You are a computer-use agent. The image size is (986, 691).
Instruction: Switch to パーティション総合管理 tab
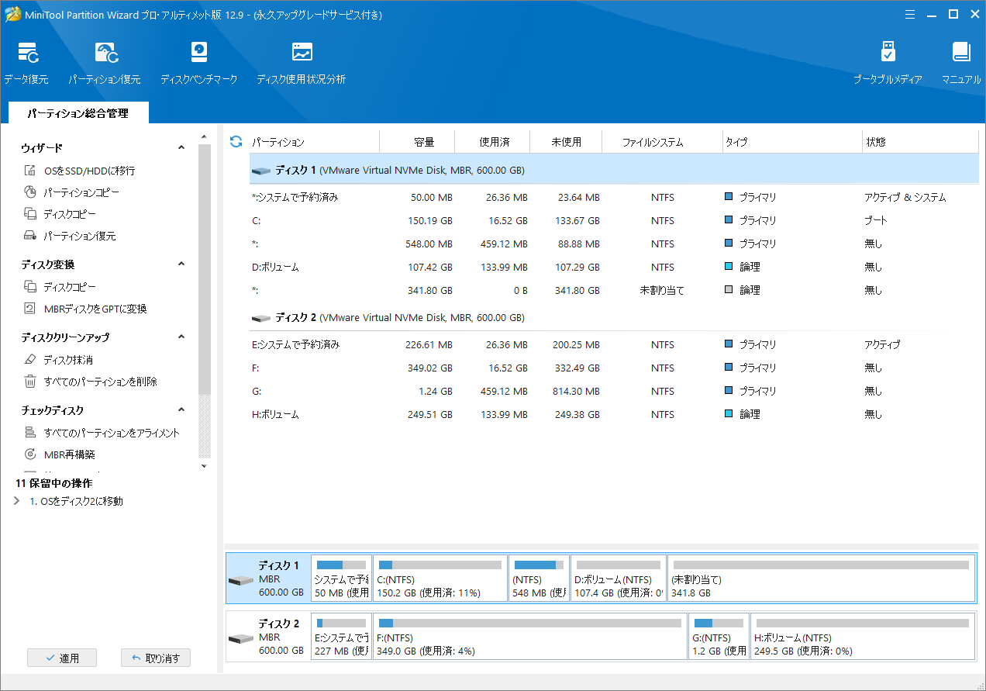(78, 113)
